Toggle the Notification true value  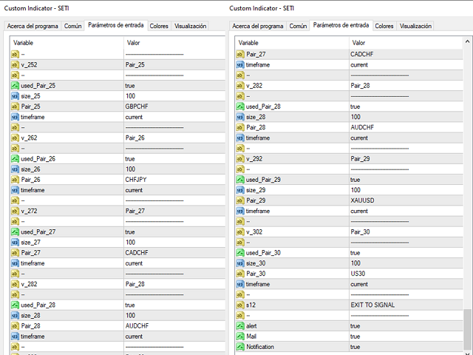point(406,347)
